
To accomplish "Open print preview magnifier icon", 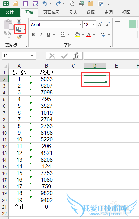I will [x=72, y=4].
